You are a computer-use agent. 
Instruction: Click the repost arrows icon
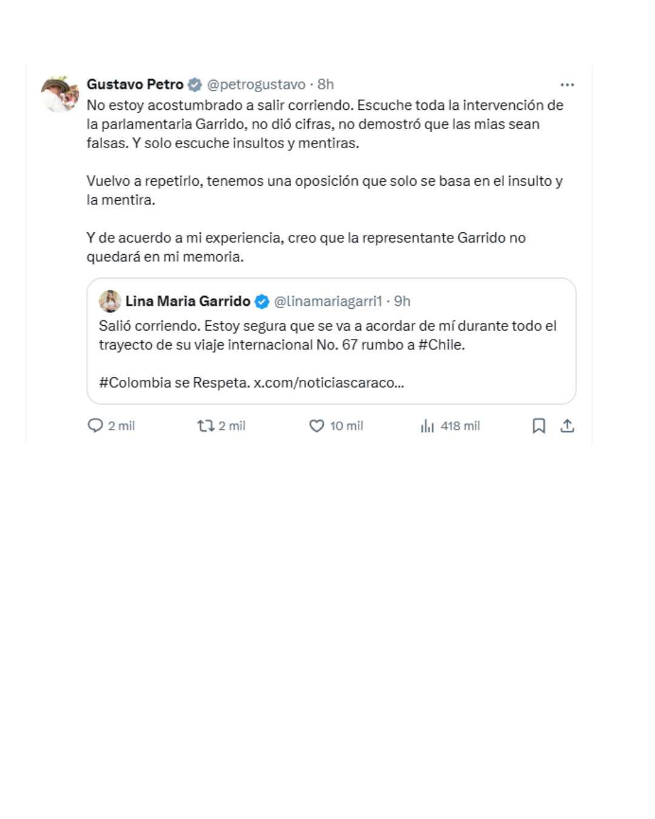[206, 426]
